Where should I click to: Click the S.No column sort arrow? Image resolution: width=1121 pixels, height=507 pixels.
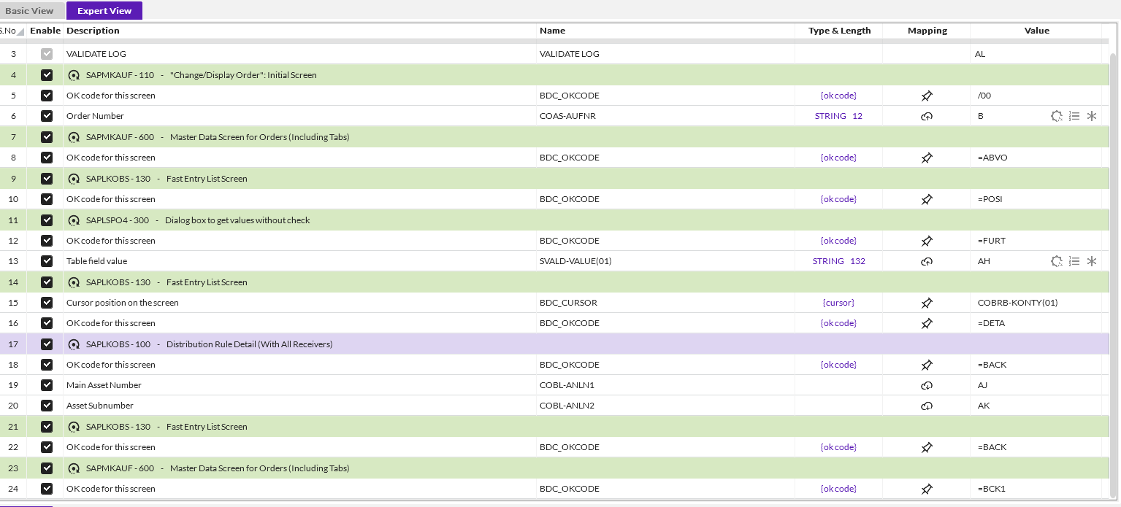click(20, 31)
